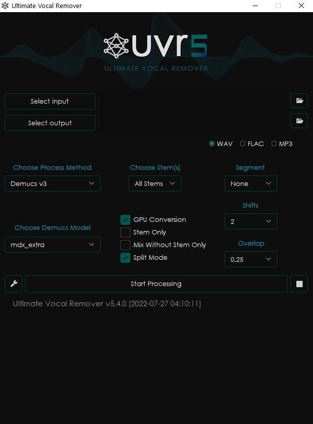313x424 pixels.
Task: Select the FLAC output format
Action: click(x=243, y=144)
